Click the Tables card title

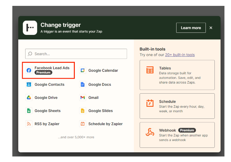point(165,68)
